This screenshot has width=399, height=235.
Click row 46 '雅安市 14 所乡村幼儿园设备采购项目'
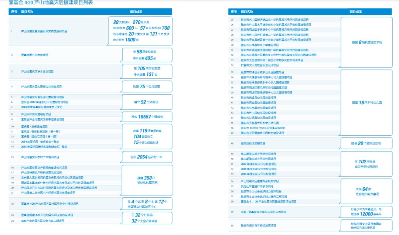point(263,128)
